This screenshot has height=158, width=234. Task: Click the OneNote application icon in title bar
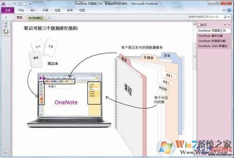[x=3, y=4]
